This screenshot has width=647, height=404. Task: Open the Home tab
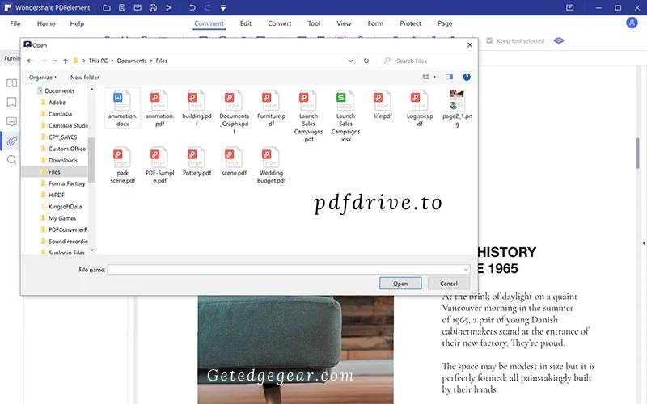tap(46, 23)
